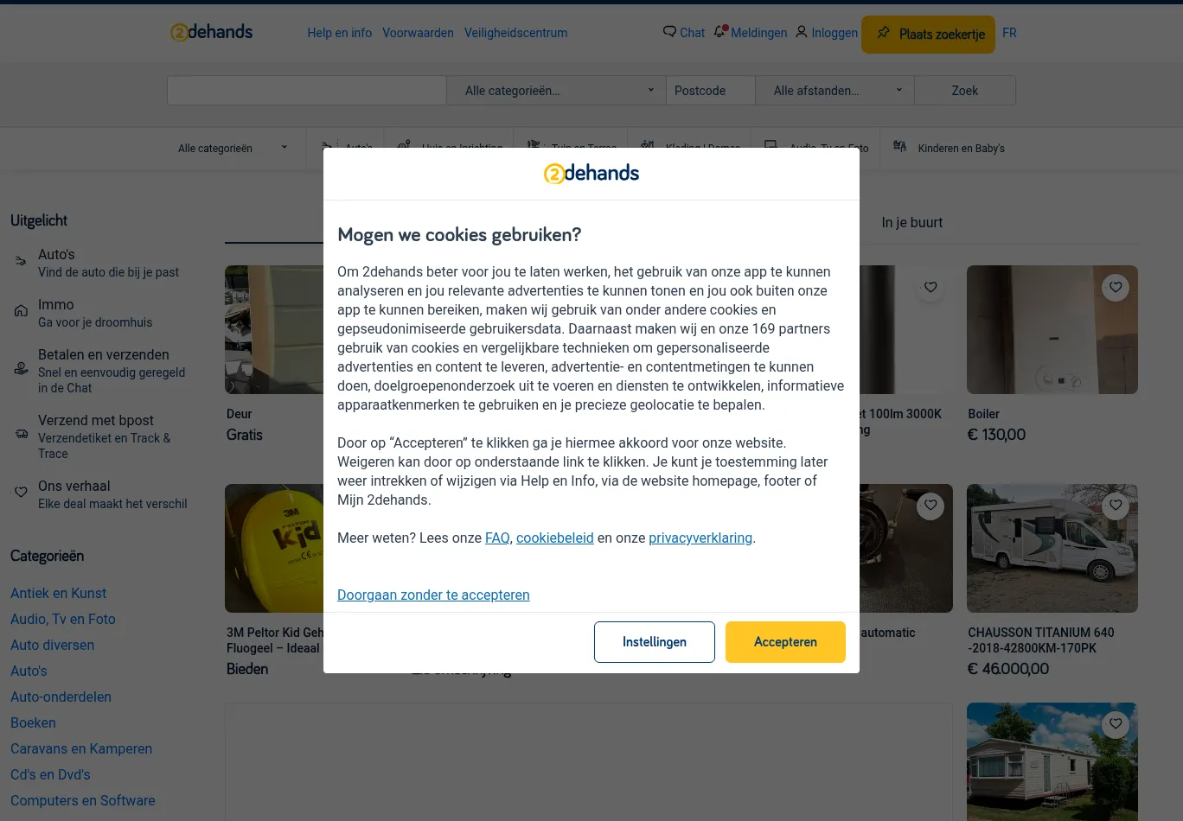This screenshot has width=1183, height=821.
Task: Click the Kinderen en Baby's category icon
Action: pos(899,147)
